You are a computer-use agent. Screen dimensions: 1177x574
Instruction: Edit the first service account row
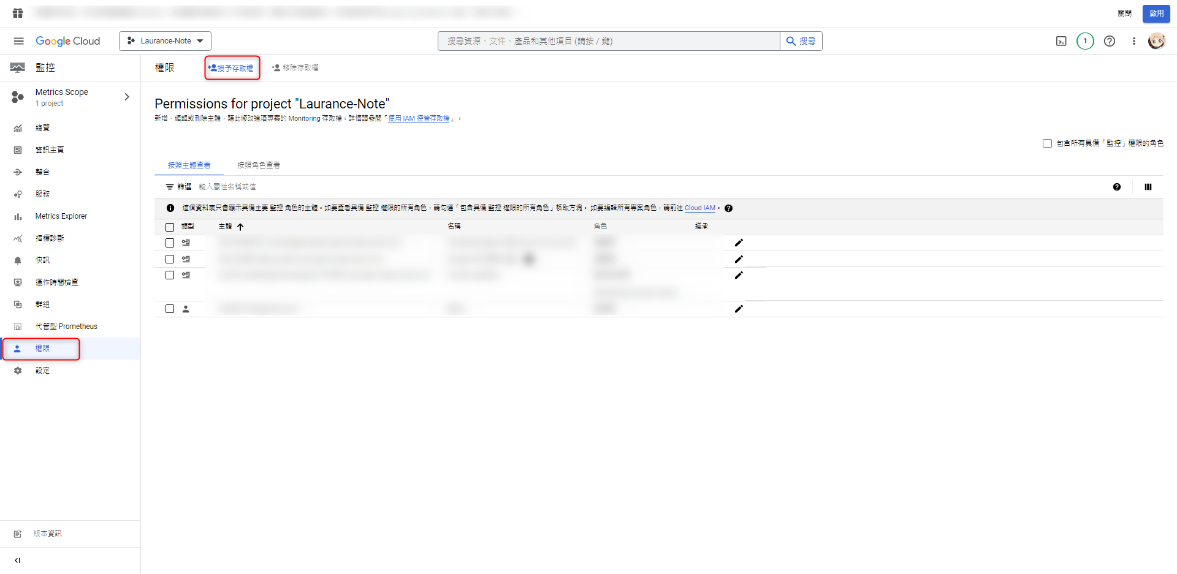[739, 243]
